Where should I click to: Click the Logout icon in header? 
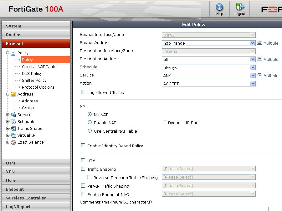pos(240,7)
